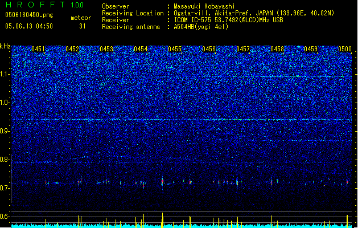Click time marker 0456

point(209,49)
